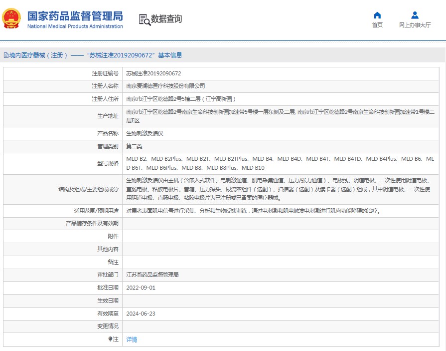This screenshot has height=351, width=446.
Task: Click the 备注 label
Action: [113, 262]
